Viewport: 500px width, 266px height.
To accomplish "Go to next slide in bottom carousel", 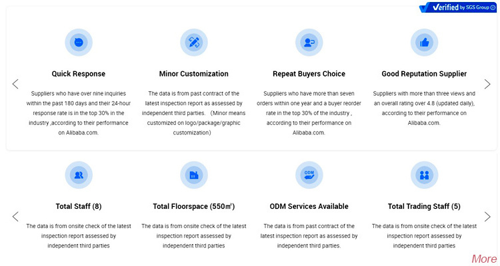I will point(487,216).
